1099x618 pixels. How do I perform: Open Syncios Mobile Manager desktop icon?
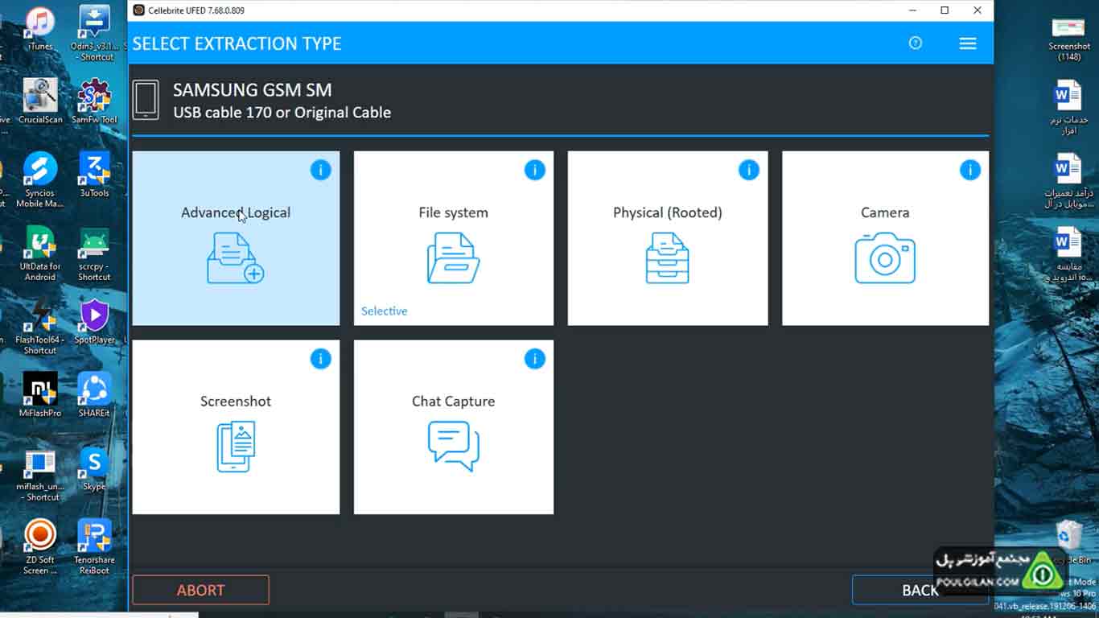[40, 180]
